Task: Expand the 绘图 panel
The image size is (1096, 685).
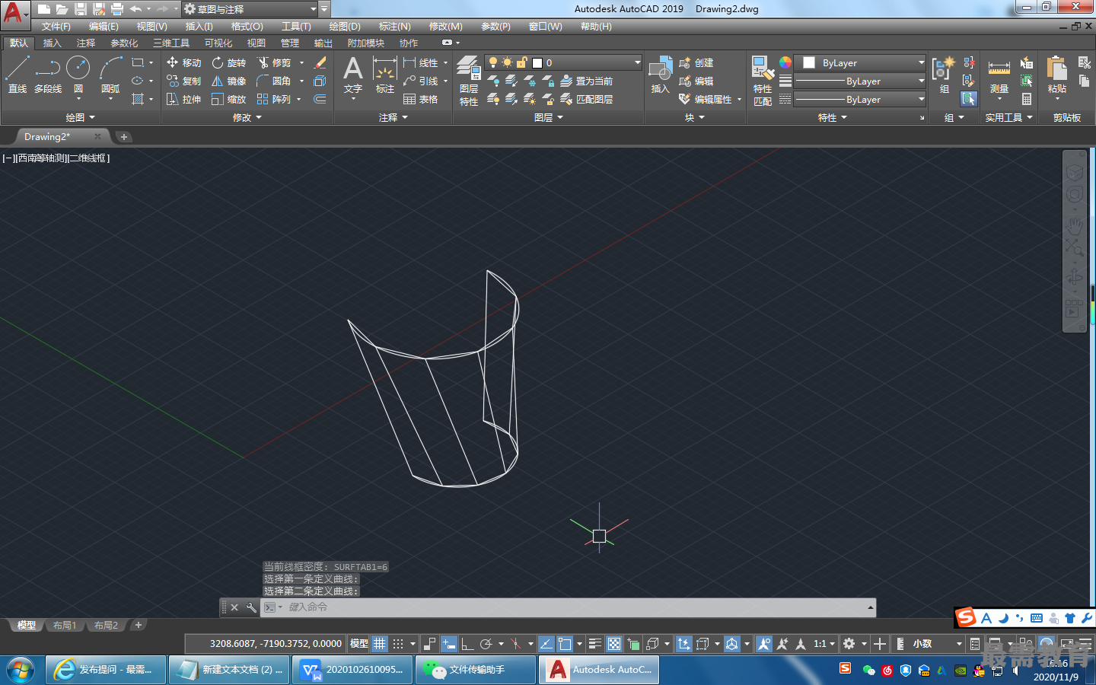Action: tap(81, 117)
